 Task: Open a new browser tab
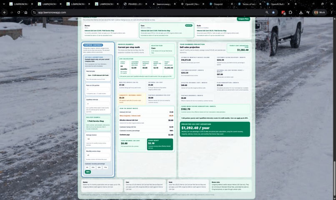(x=296, y=4)
